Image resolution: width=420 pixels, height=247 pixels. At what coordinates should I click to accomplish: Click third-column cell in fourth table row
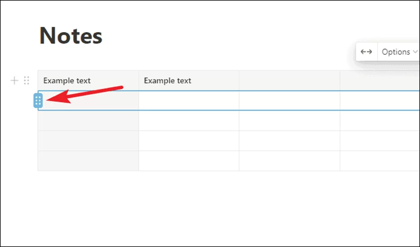[x=290, y=141]
